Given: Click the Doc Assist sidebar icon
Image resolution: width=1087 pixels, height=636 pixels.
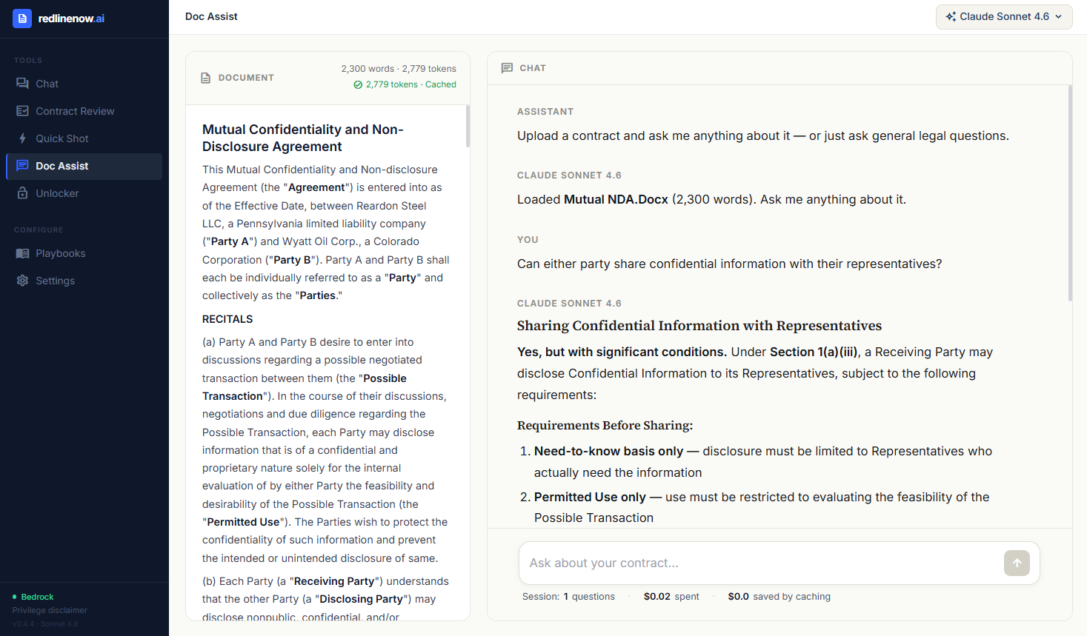Looking at the screenshot, I should (x=22, y=166).
